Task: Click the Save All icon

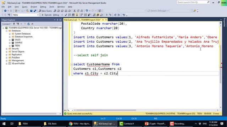Action: pyautogui.click(x=35, y=11)
